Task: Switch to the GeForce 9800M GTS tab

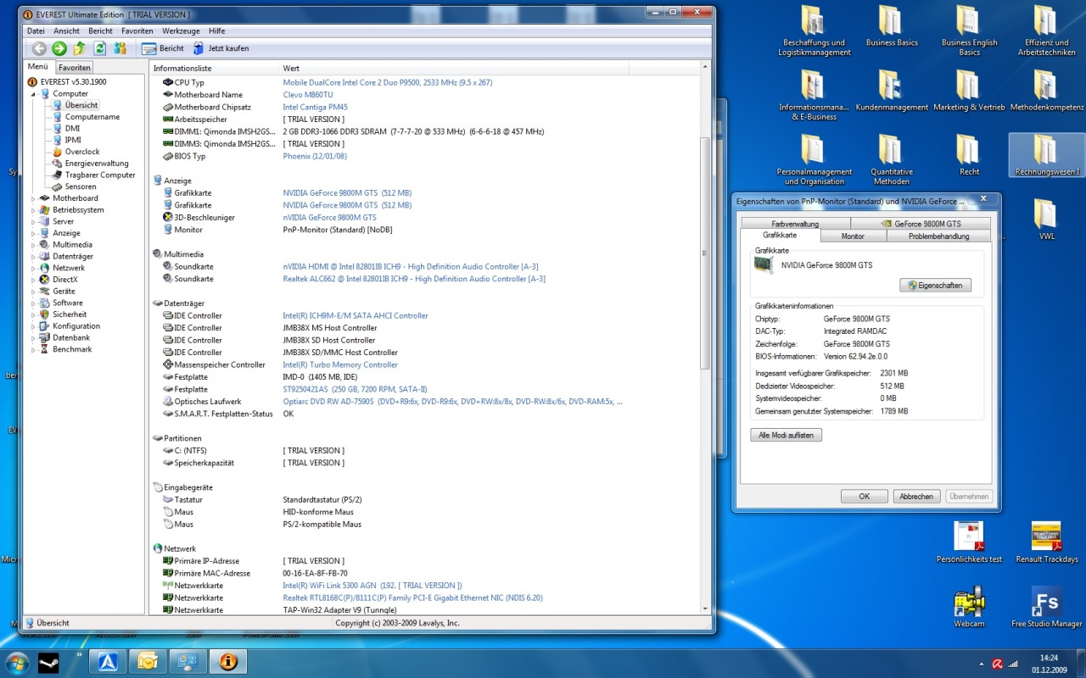Action: point(921,224)
